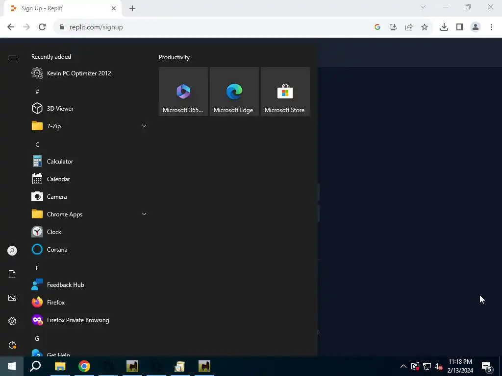Share this page via address bar icon
Viewport: 502px width, 376px height.
pyautogui.click(x=409, y=27)
